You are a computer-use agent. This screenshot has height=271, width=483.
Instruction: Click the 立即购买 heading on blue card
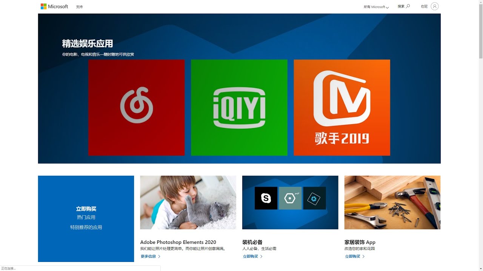pyautogui.click(x=86, y=209)
